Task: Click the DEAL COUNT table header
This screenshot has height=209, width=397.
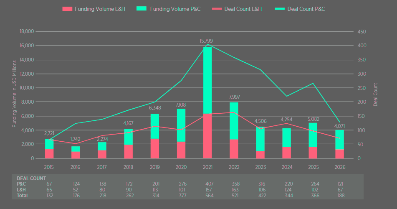Action: coord(31,178)
